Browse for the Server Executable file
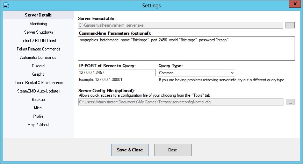 290,25
